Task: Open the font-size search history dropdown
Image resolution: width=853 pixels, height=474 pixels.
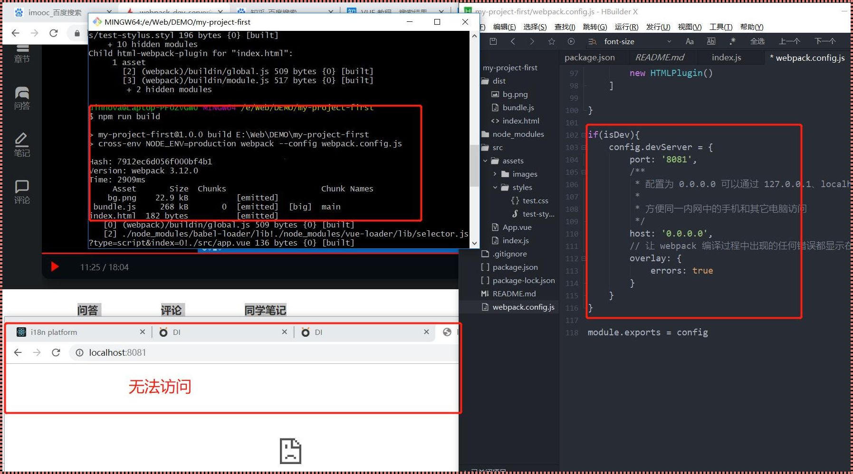Action: pyautogui.click(x=669, y=42)
